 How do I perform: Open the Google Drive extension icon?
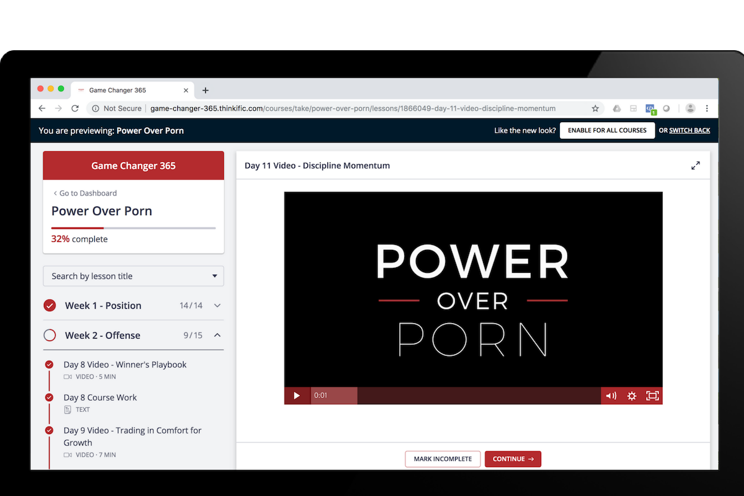[x=617, y=108]
